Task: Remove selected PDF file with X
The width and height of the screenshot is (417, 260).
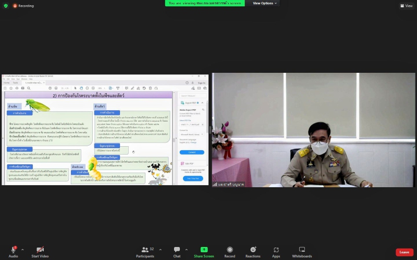Action: tap(202, 124)
